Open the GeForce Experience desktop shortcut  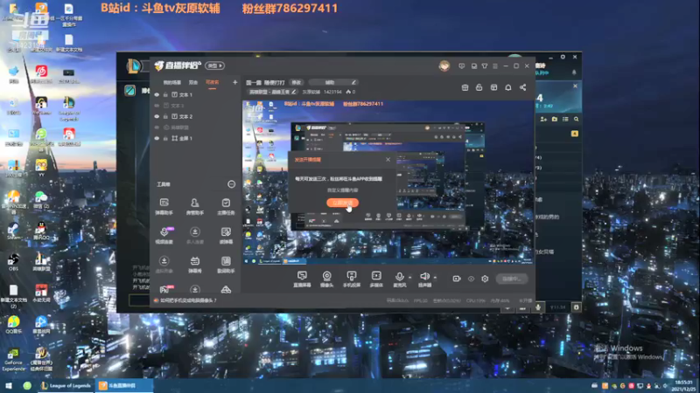[x=13, y=360]
